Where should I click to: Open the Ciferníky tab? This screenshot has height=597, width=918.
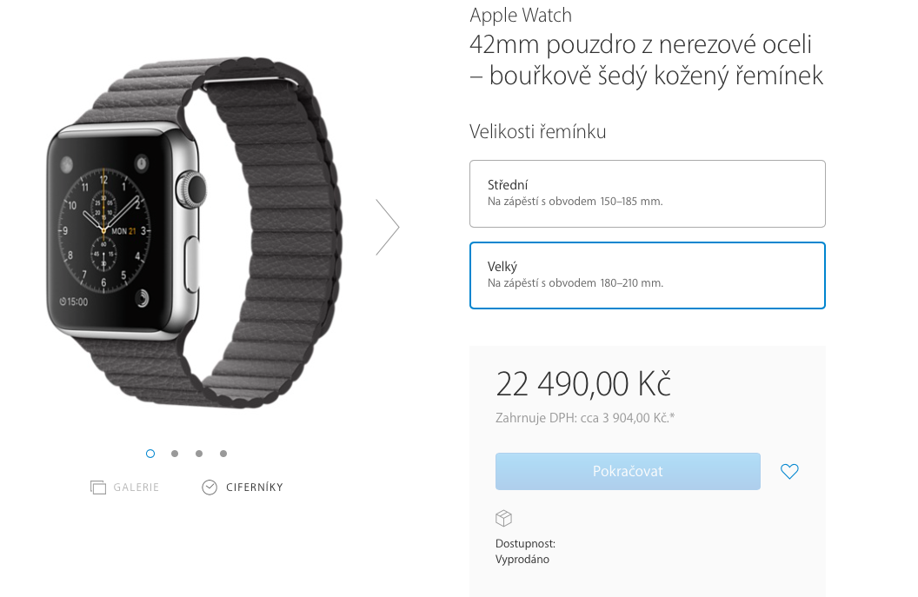[x=243, y=487]
